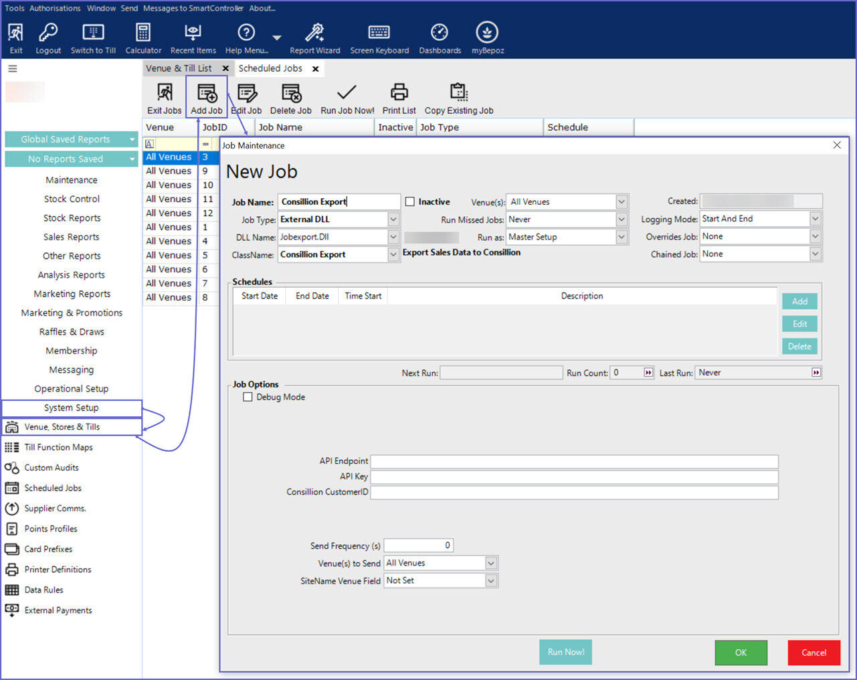Open the Logging Mode dropdown
857x680 pixels.
click(x=815, y=219)
